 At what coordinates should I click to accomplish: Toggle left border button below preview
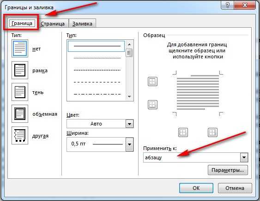coord(183,132)
